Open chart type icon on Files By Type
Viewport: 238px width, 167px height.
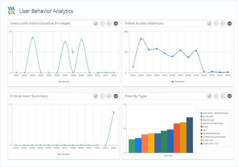click(x=209, y=96)
